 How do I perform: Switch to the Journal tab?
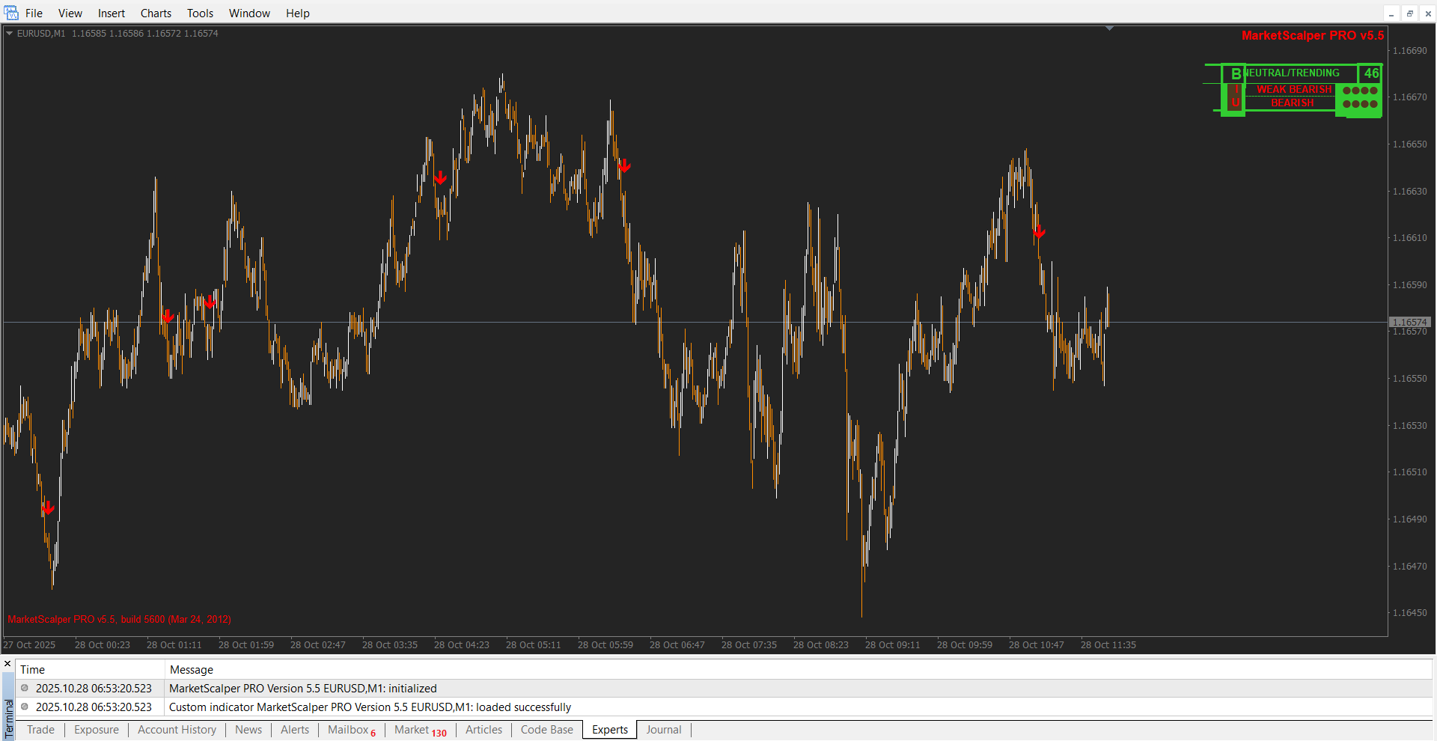[664, 730]
